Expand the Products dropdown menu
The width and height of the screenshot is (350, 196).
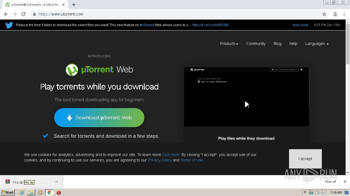coord(229,44)
